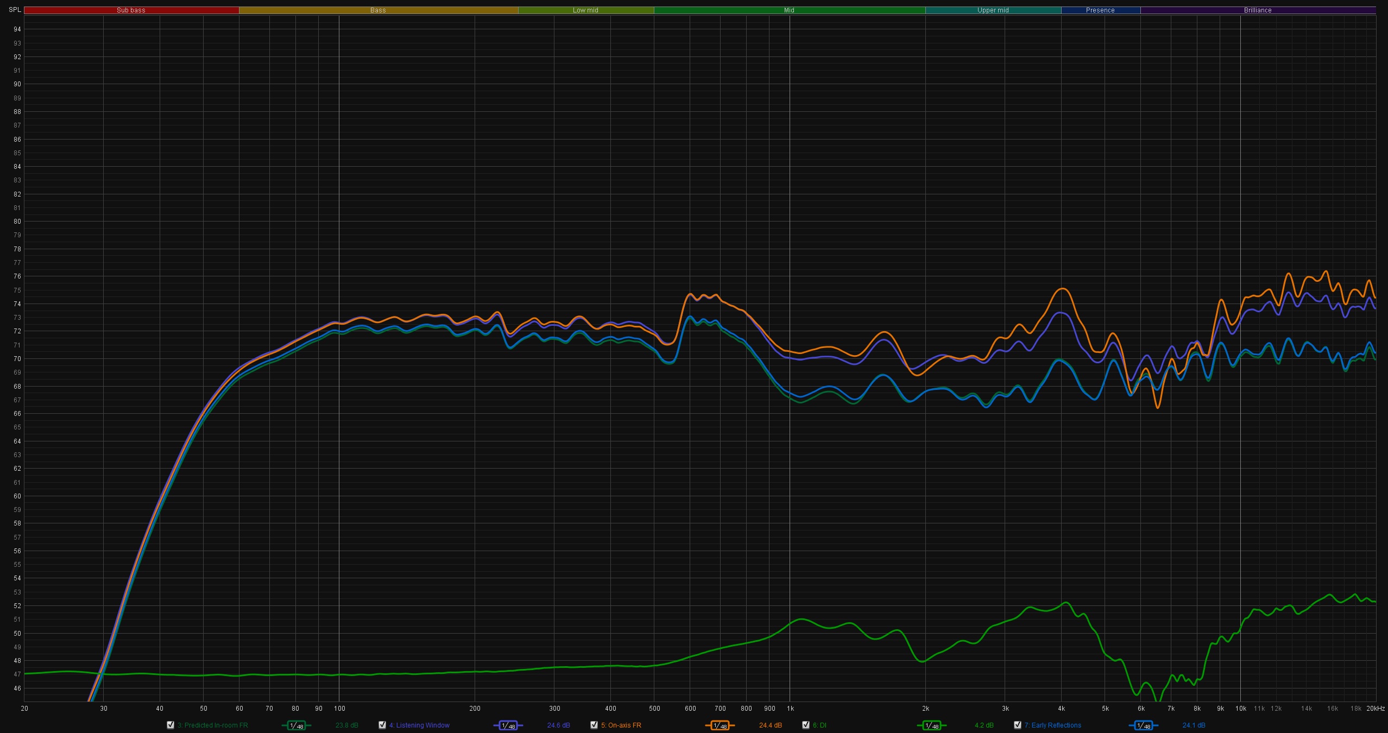
Task: Click the 24.4 dB value for On-axis FR
Action: [770, 725]
